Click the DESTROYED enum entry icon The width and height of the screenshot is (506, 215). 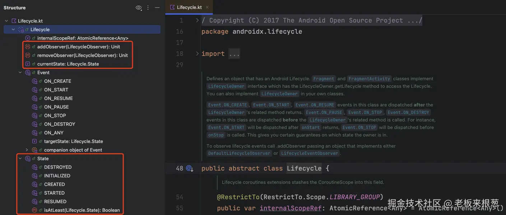[34, 167]
